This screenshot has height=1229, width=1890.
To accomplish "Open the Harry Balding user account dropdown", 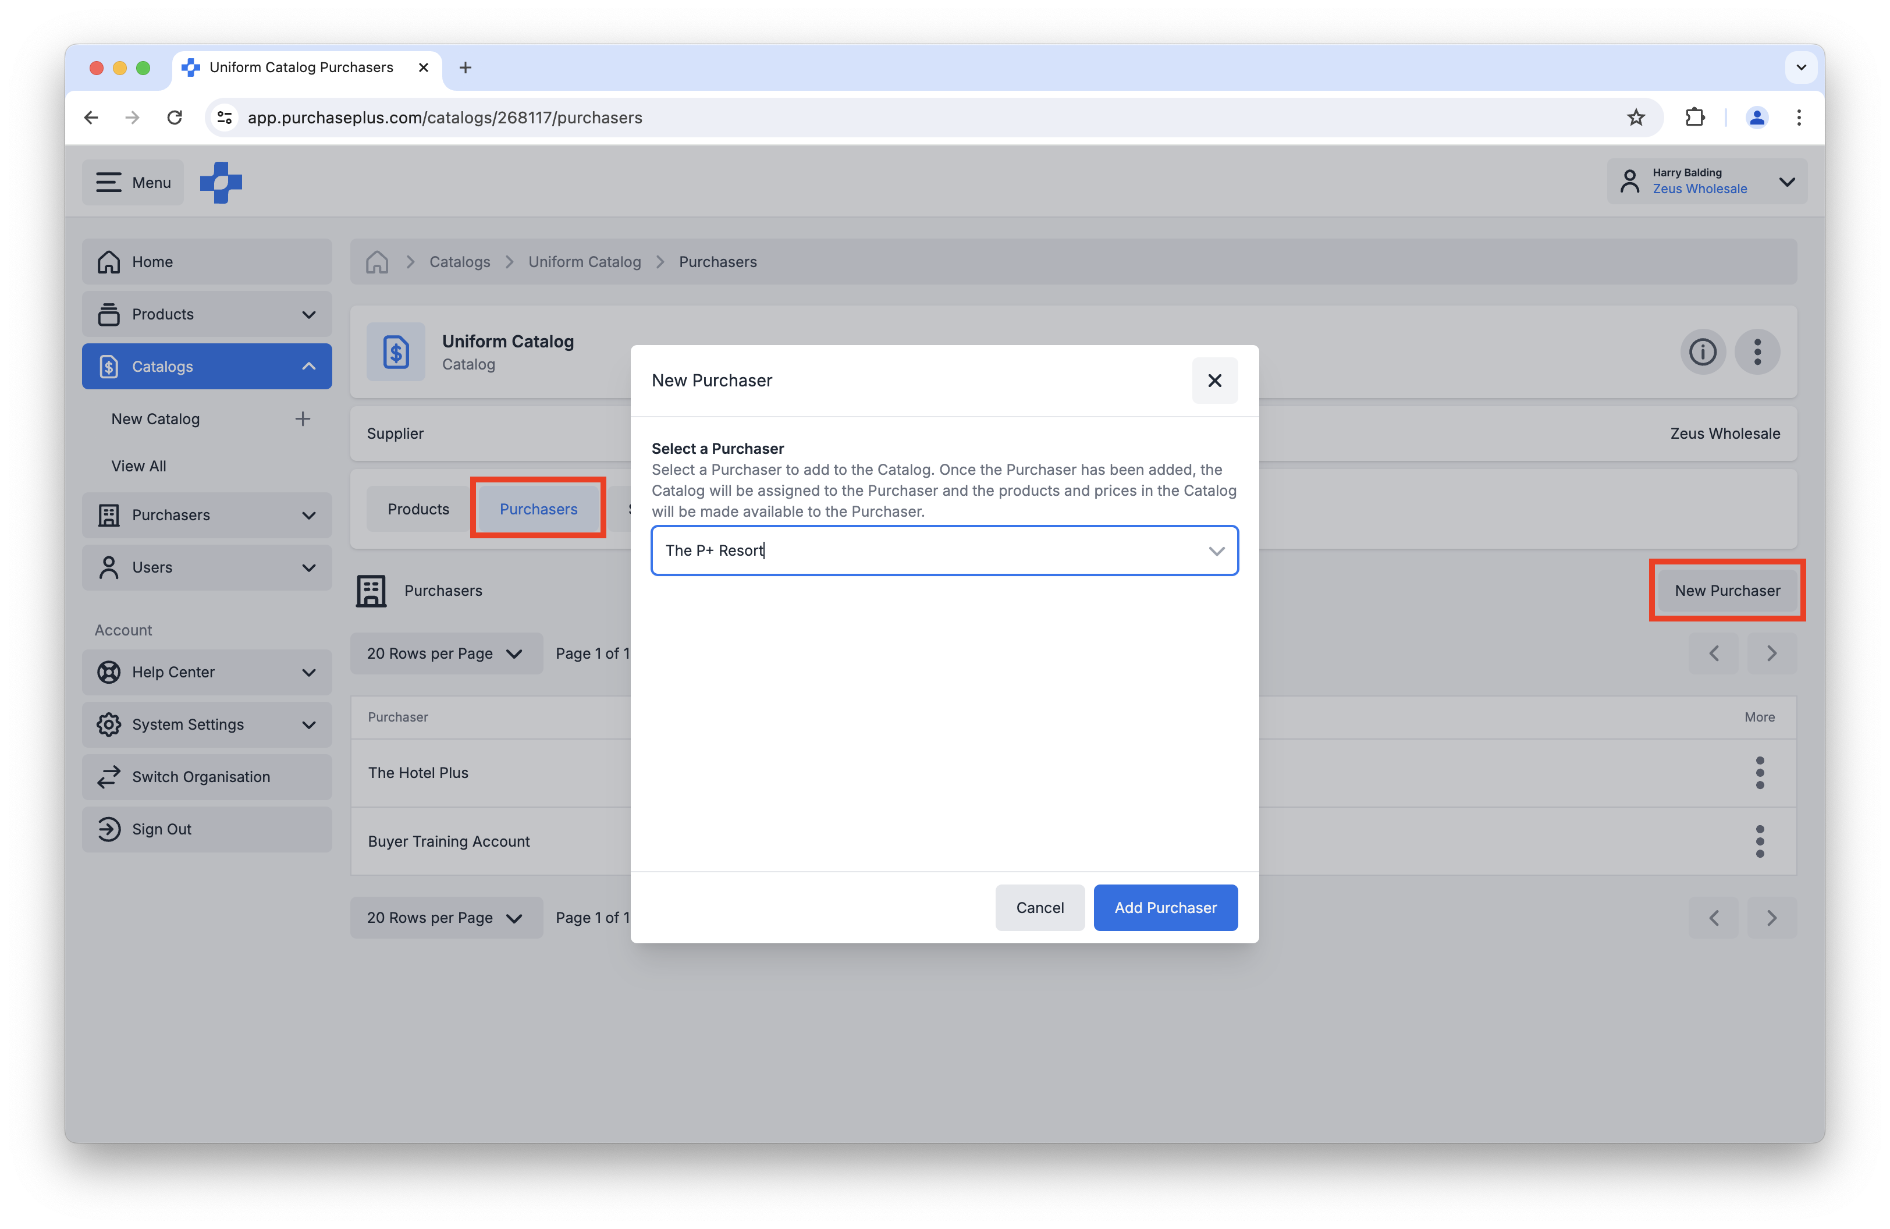I will click(1707, 182).
